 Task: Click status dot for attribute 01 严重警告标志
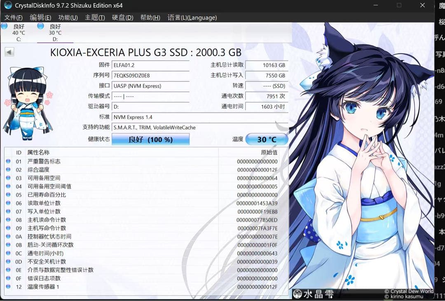[8, 162]
